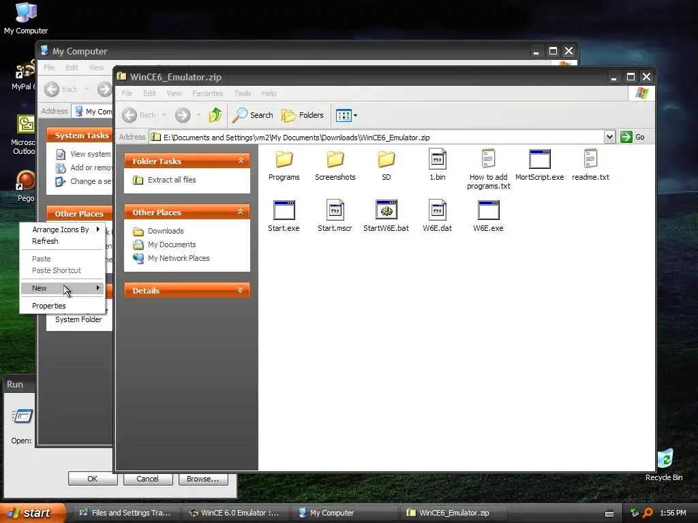Viewport: 698px width, 523px height.
Task: Click Add or remove programs in My Computer
Action: point(91,168)
